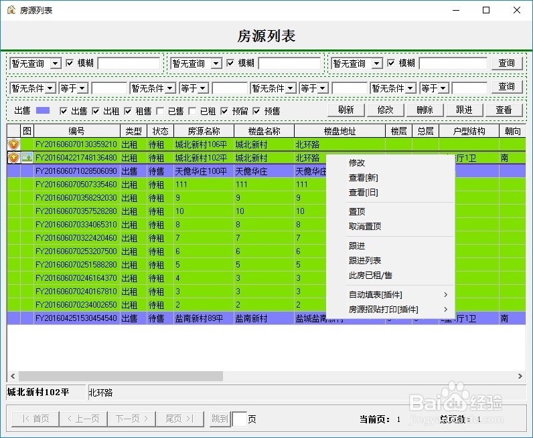The height and width of the screenshot is (438, 533).
Task: Click the horizontal scrollbar thumb
Action: [x=121, y=376]
